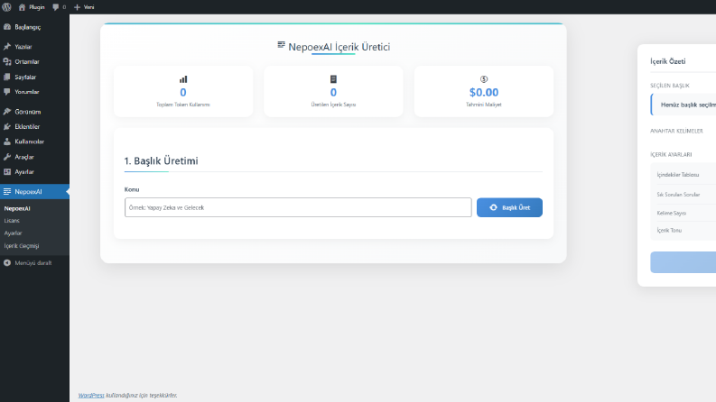The image size is (716, 402).
Task: Go to Sayfalar menu
Action: tap(34, 77)
